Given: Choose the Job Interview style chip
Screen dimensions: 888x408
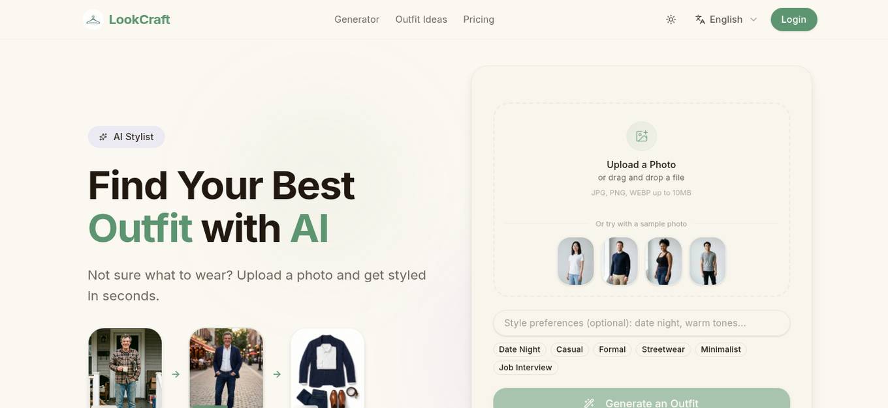Looking at the screenshot, I should coord(526,368).
